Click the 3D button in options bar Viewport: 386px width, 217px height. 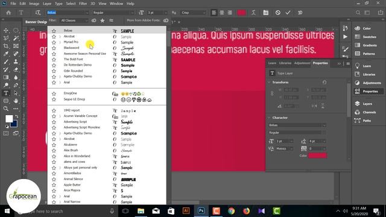[x=300, y=13]
